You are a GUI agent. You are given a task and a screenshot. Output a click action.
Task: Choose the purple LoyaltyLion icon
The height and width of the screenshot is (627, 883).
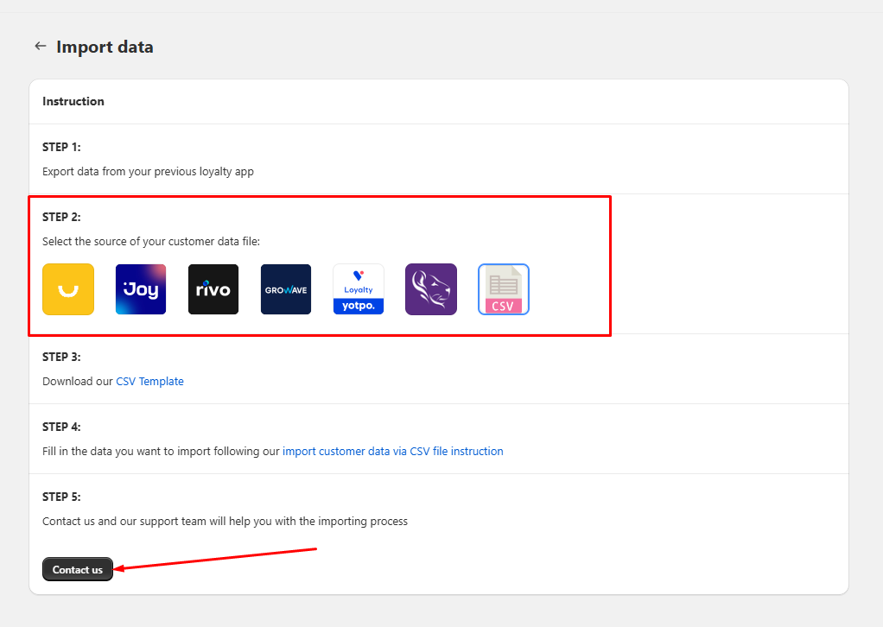coord(431,289)
